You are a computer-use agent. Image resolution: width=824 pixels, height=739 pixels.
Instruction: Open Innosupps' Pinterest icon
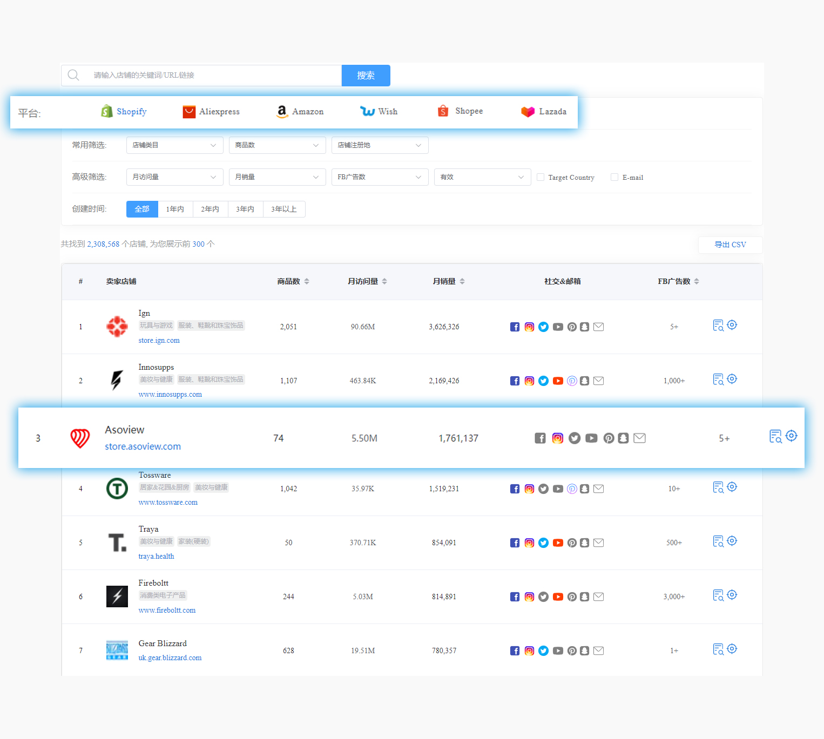click(x=572, y=381)
